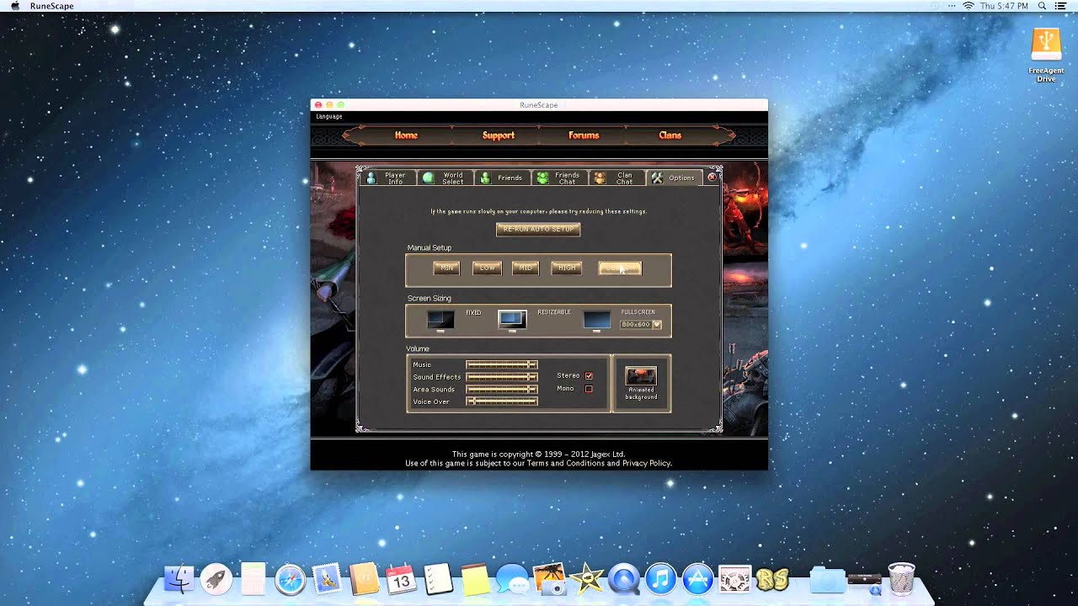Open the Forums navigation link
Viewport: 1078px width, 606px height.
coord(584,135)
